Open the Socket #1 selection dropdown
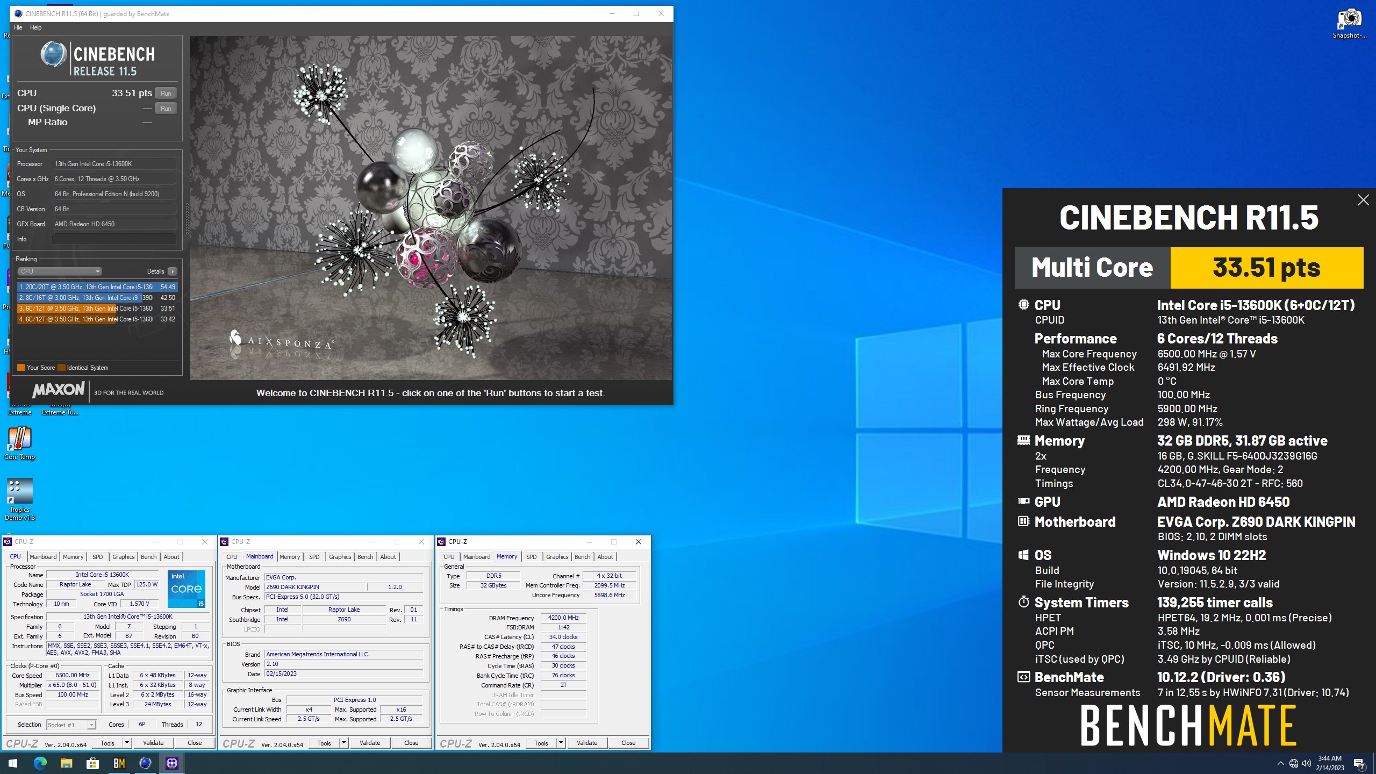The image size is (1376, 774). tap(71, 725)
